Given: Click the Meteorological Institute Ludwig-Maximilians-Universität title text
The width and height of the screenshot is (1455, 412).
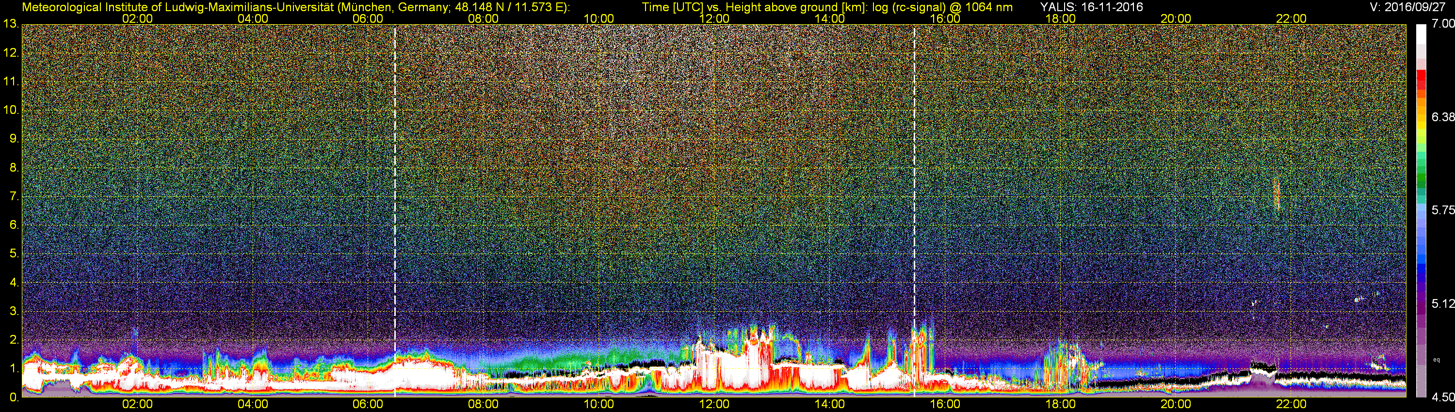Looking at the screenshot, I should point(295,7).
